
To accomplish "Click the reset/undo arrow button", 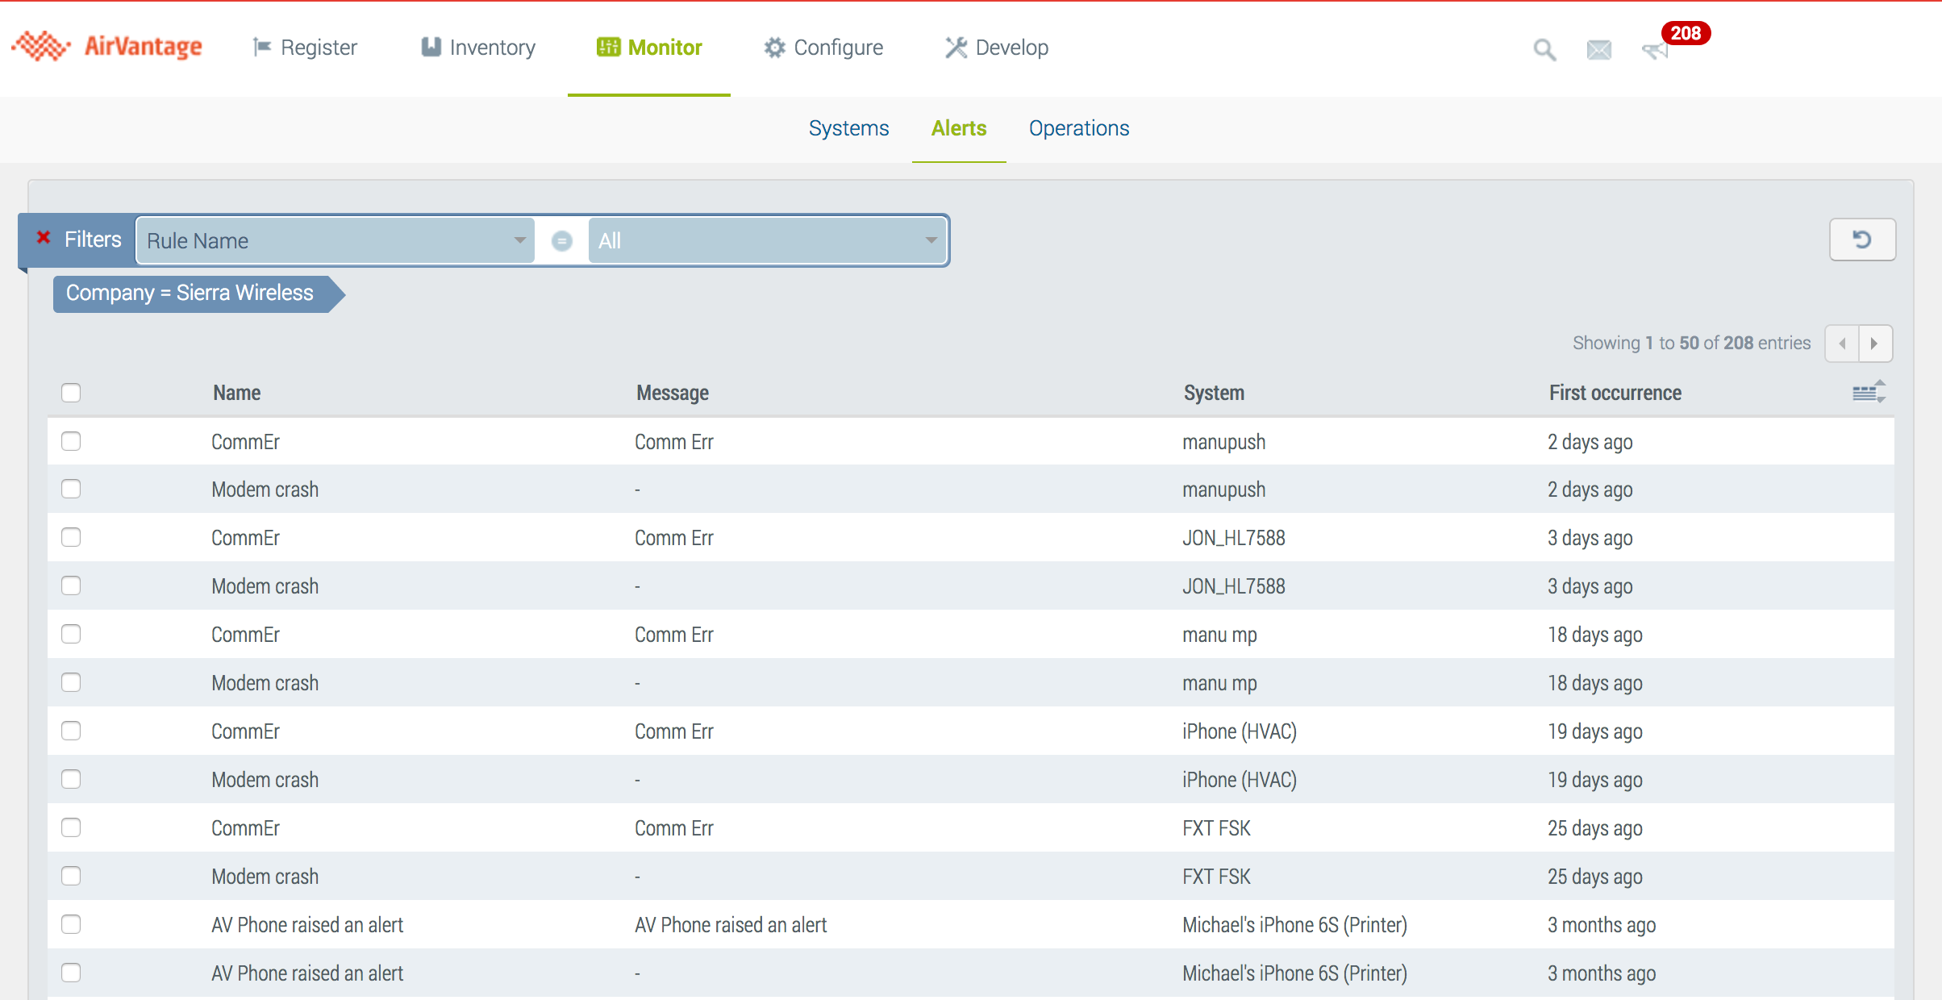I will (x=1861, y=240).
